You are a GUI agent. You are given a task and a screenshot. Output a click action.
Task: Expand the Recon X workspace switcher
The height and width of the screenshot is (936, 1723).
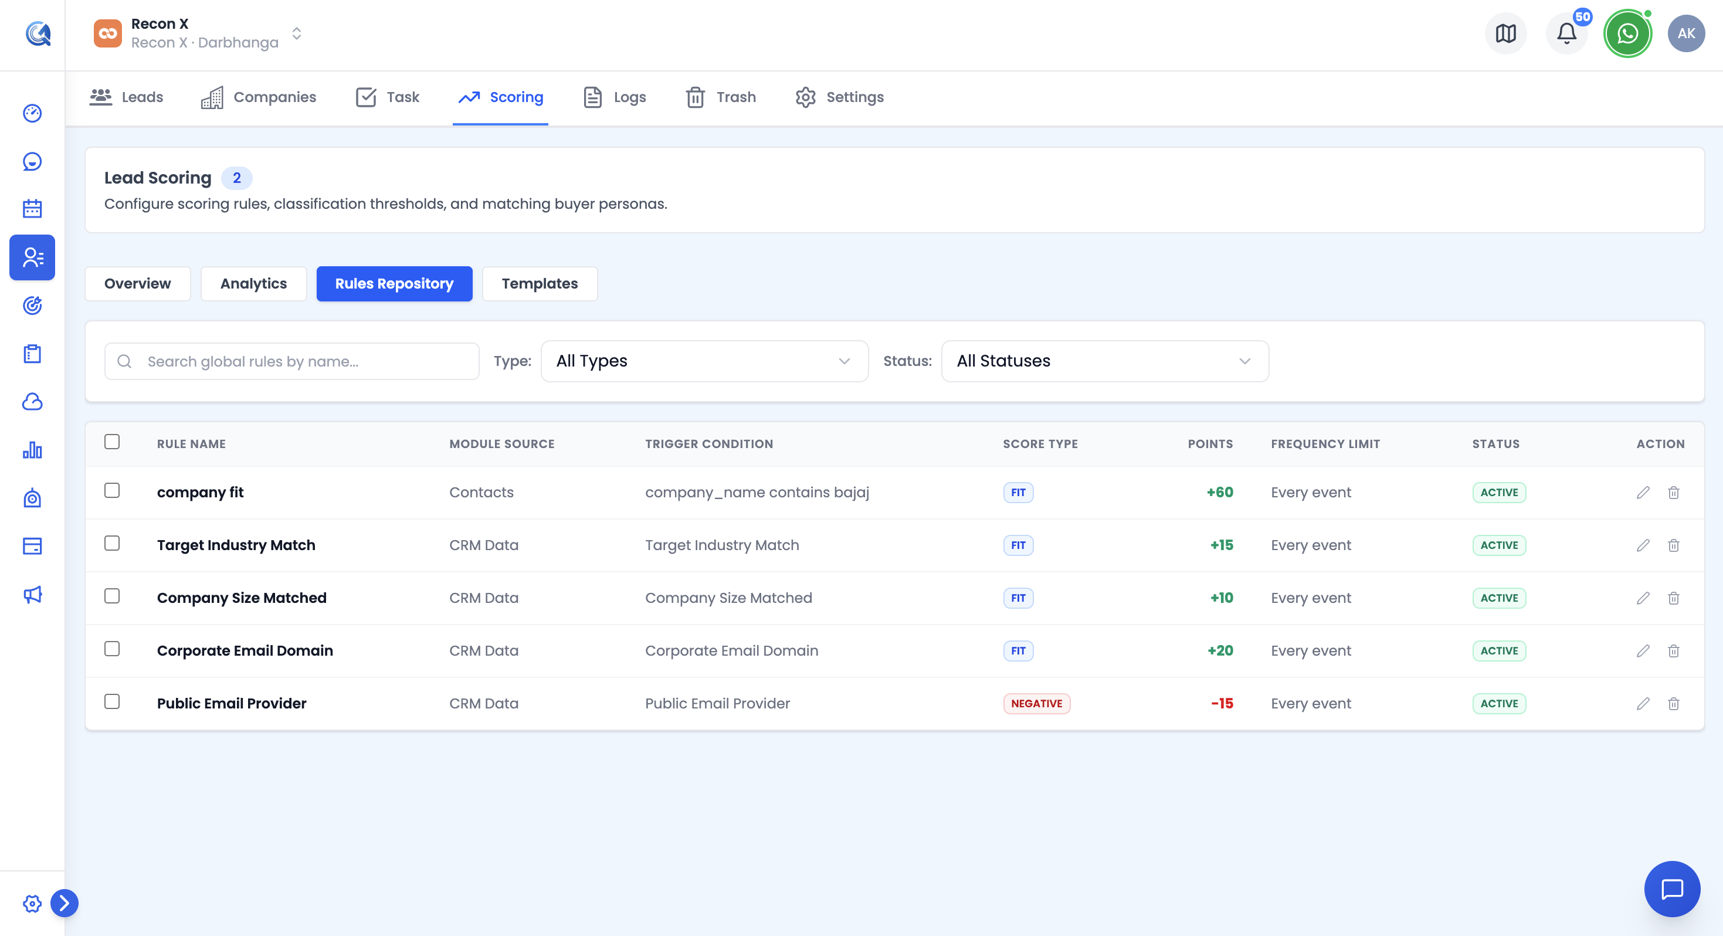198,33
